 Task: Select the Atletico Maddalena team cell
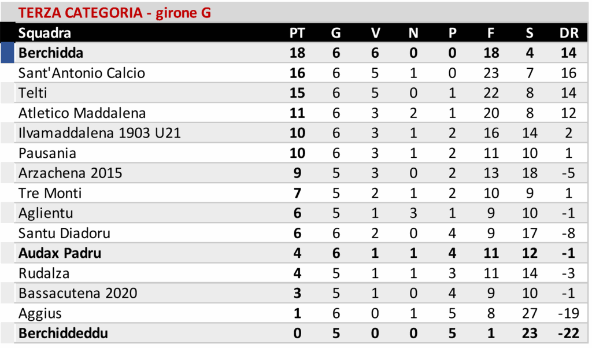tap(82, 113)
